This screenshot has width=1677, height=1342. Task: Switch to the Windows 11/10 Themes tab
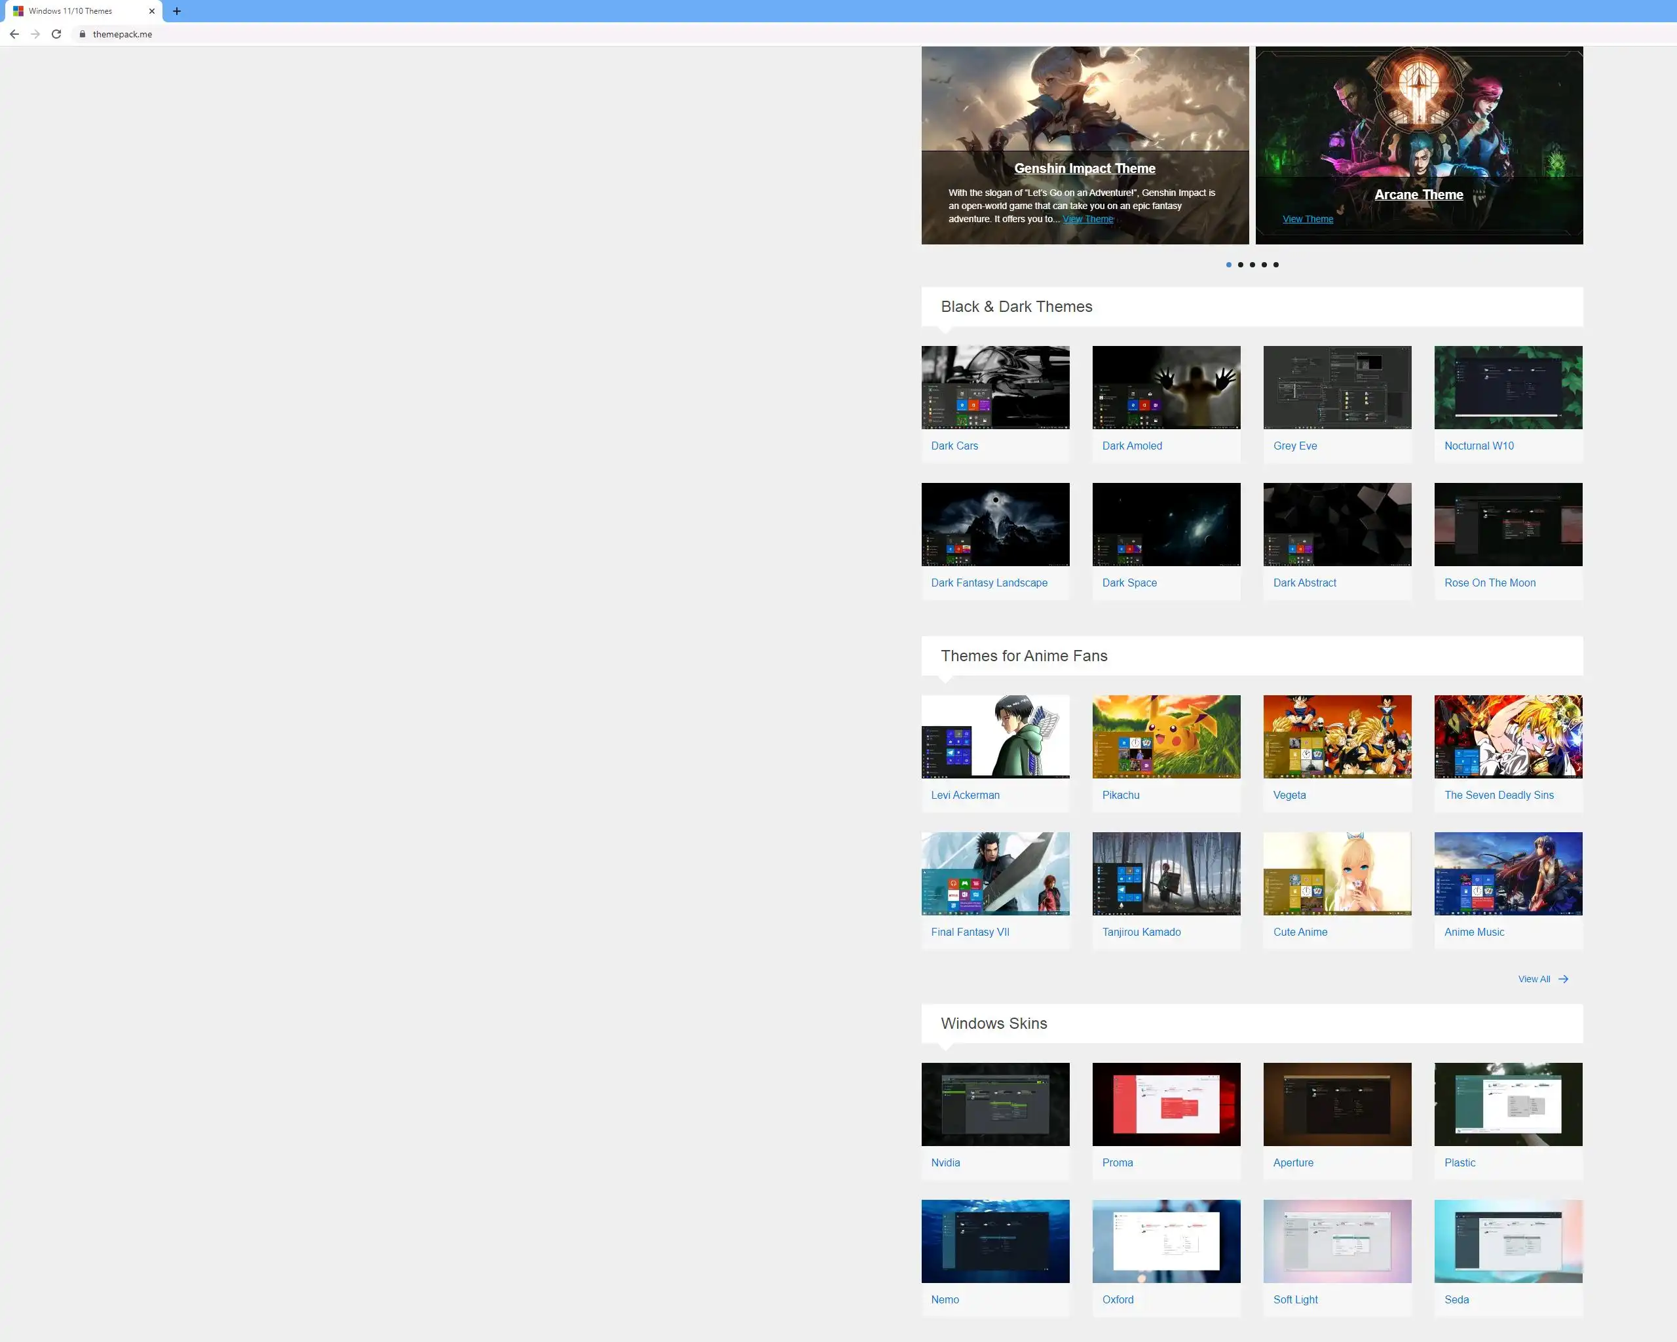(70, 11)
